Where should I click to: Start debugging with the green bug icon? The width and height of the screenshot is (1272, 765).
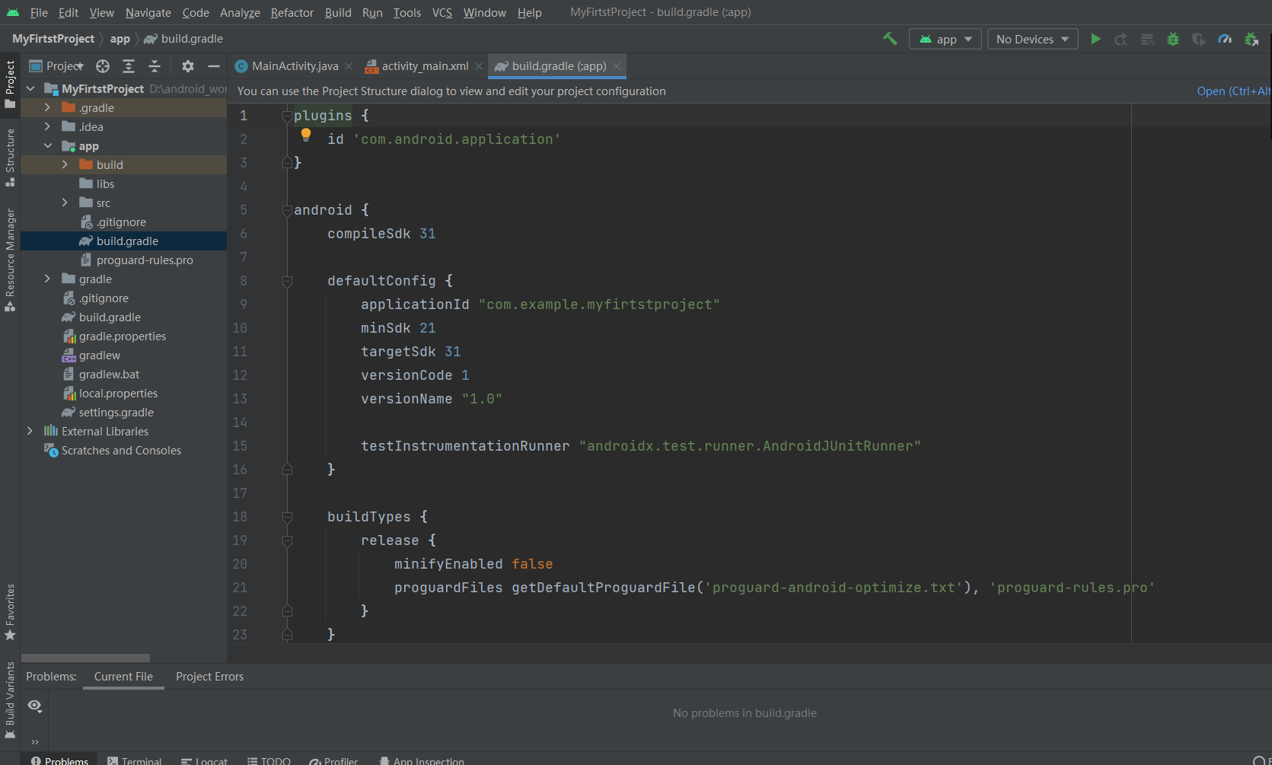pos(1173,39)
